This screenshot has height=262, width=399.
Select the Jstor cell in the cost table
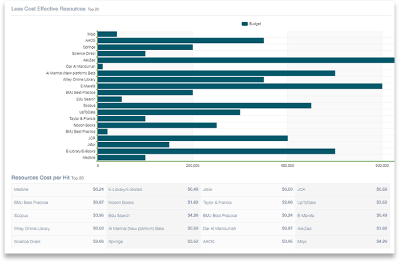point(207,189)
